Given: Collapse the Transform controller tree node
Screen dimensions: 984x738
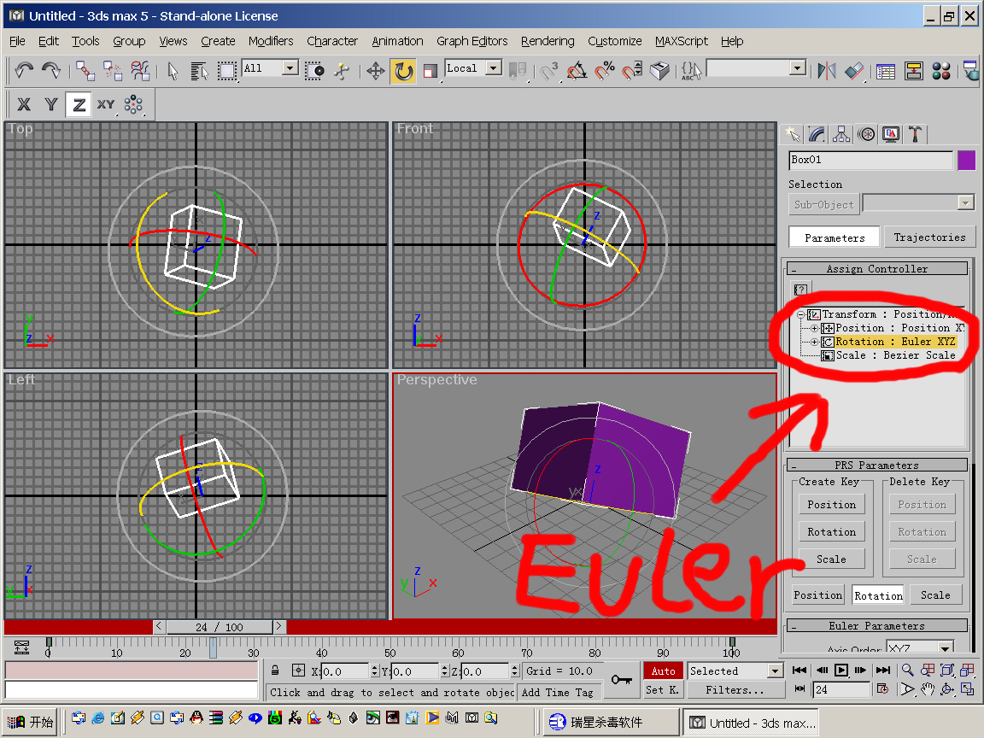Looking at the screenshot, I should tap(800, 314).
